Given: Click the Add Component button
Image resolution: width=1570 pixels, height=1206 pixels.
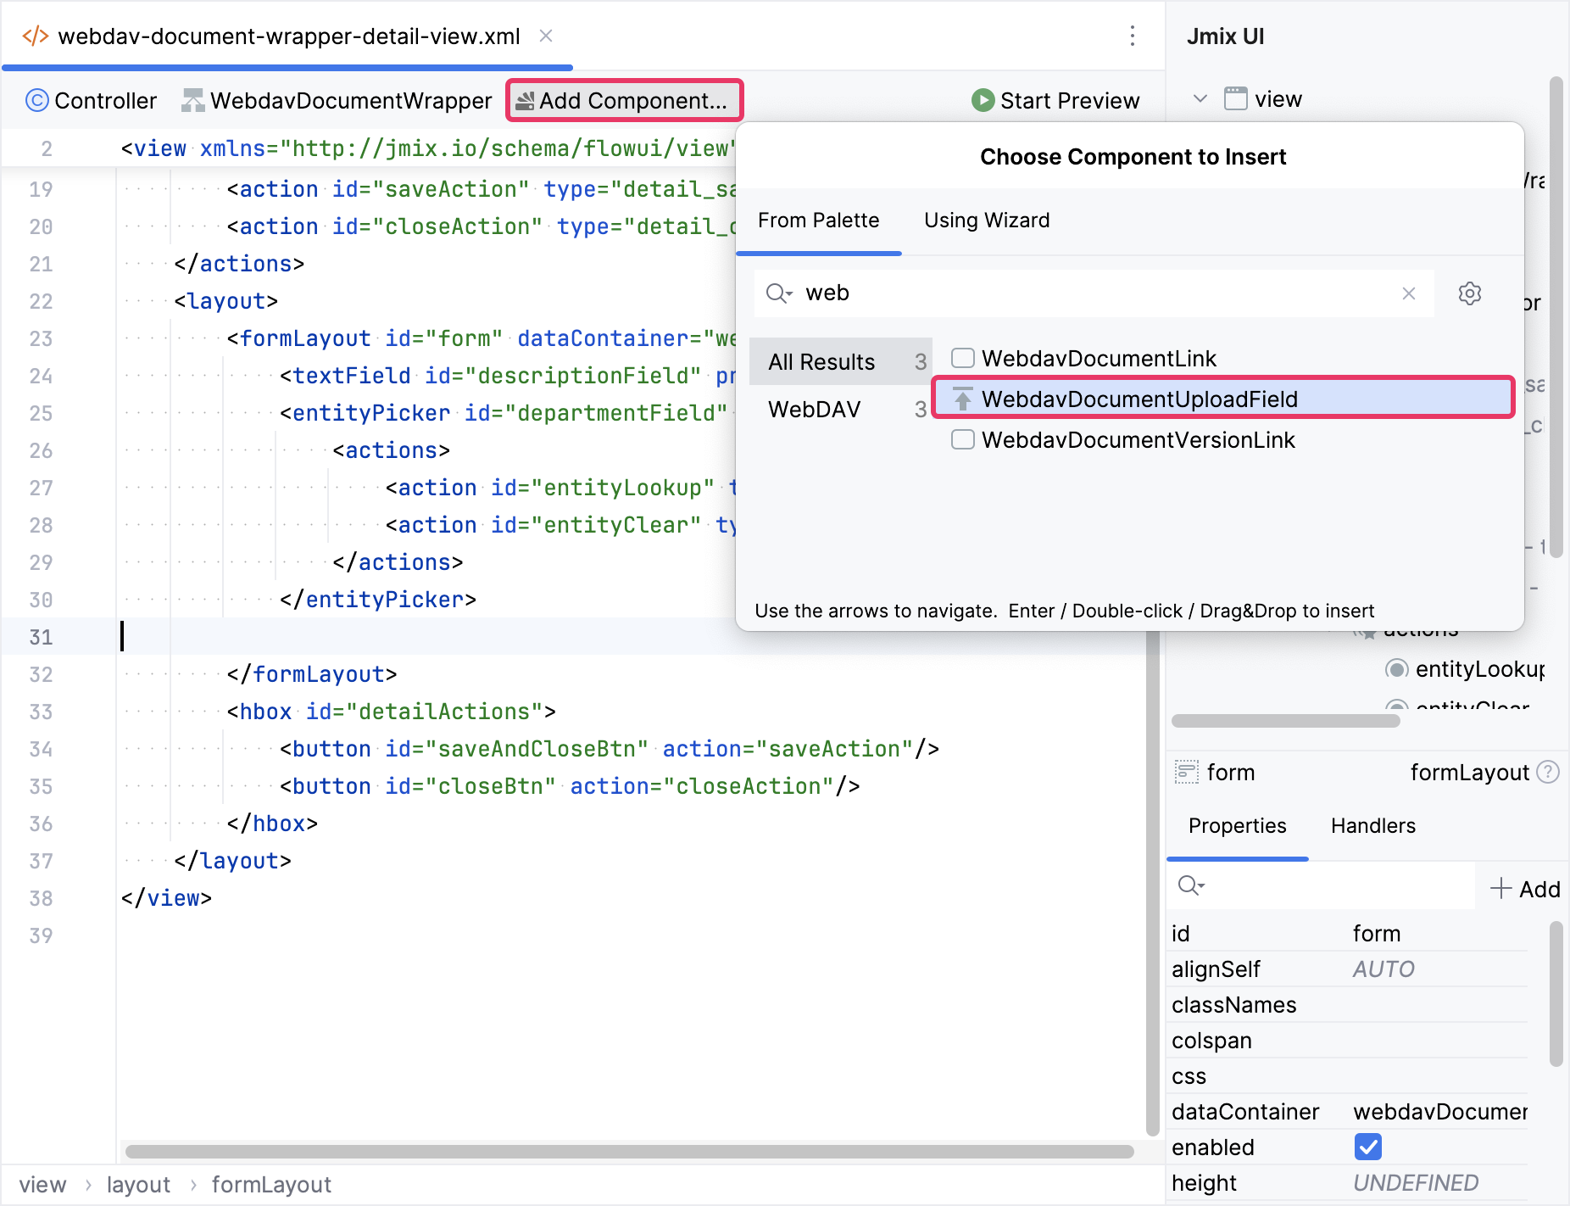Looking at the screenshot, I should pos(624,101).
